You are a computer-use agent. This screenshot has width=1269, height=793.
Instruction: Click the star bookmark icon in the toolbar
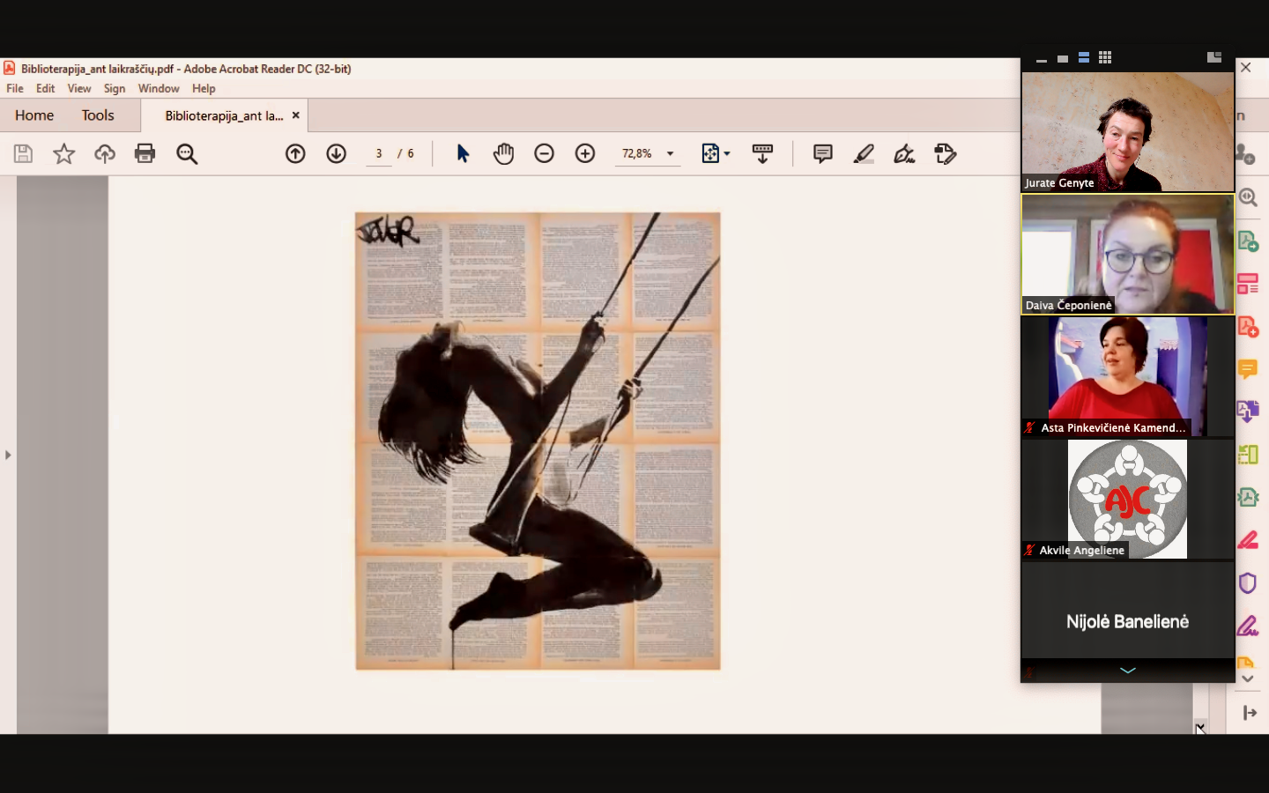63,154
